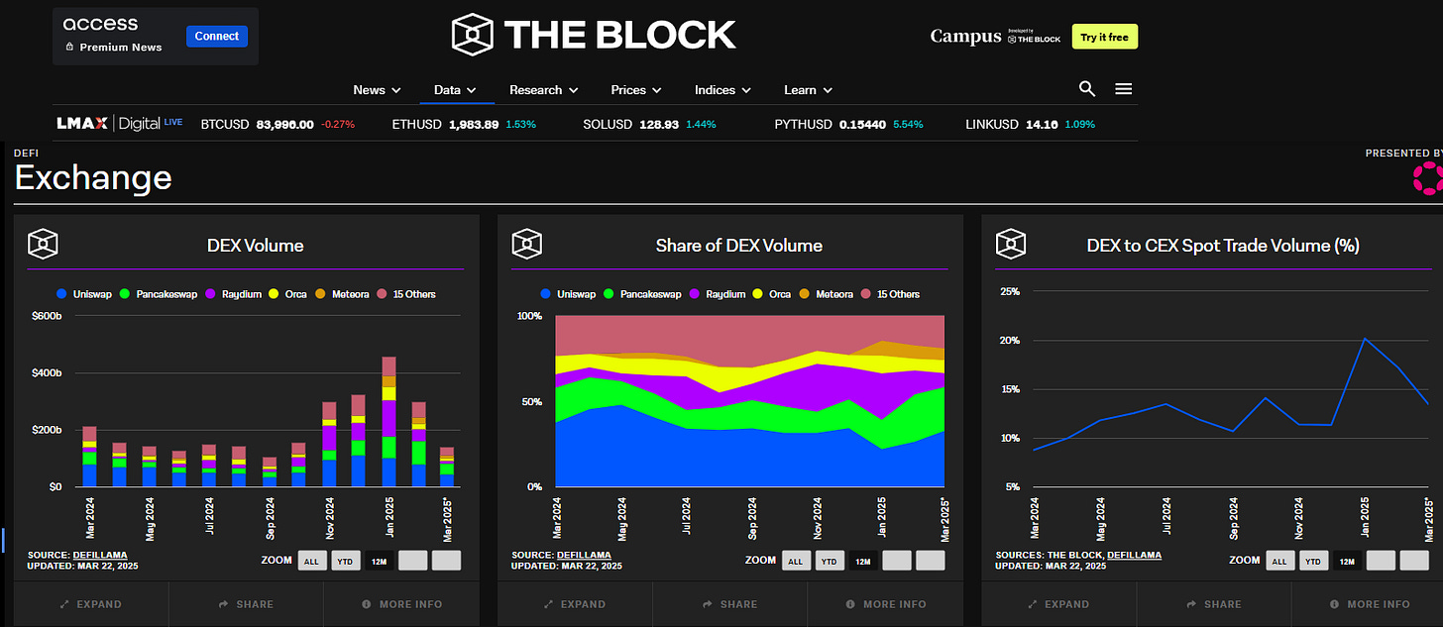This screenshot has width=1443, height=627.
Task: Expand the DEX to CEX chart
Action: 1058,604
